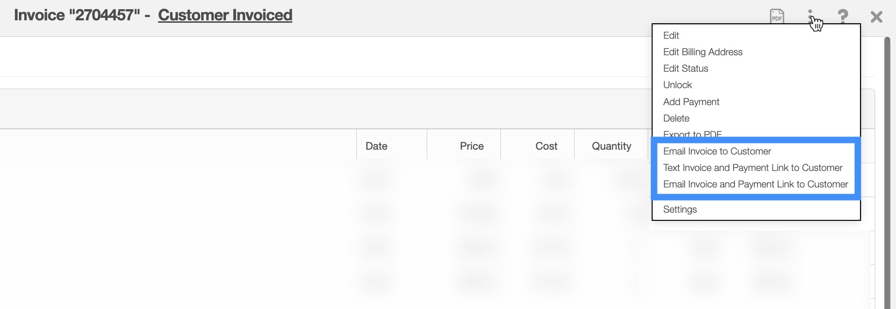Click Email Invoice and Payment Link to Customer
This screenshot has width=896, height=309.
(x=755, y=184)
